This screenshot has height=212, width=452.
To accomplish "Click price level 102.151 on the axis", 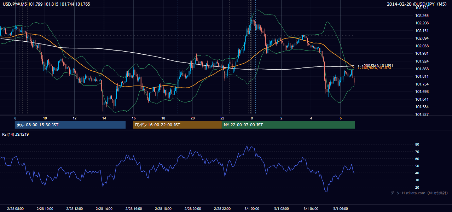I will coord(422,31).
